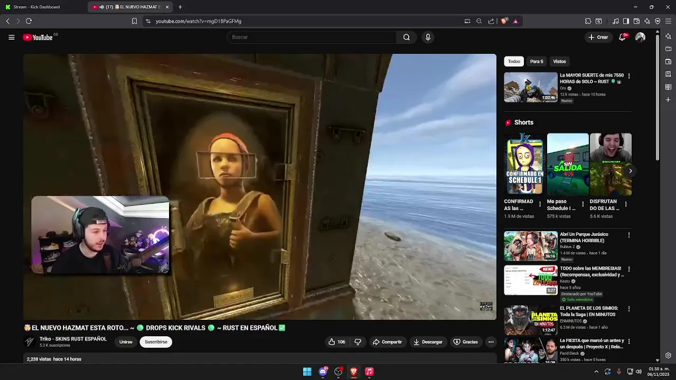Open a new browser tab
Screen dimensions: 676x380
tap(180, 7)
